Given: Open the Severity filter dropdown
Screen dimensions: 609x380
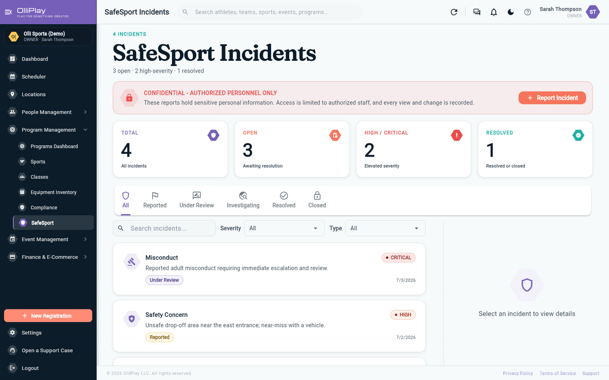Looking at the screenshot, I should coord(284,228).
